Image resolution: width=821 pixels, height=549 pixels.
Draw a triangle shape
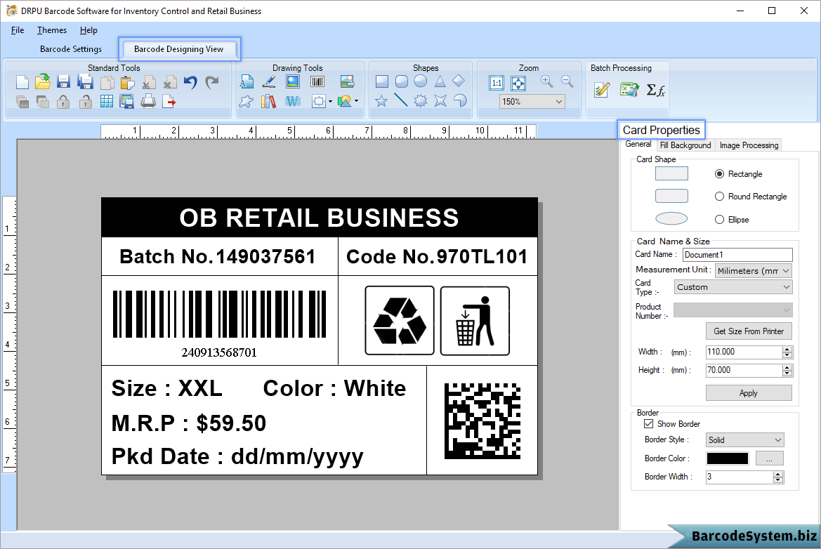[440, 81]
